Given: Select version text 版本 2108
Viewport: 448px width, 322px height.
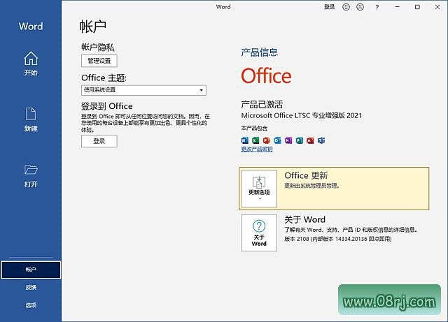Looking at the screenshot, I should 297,239.
